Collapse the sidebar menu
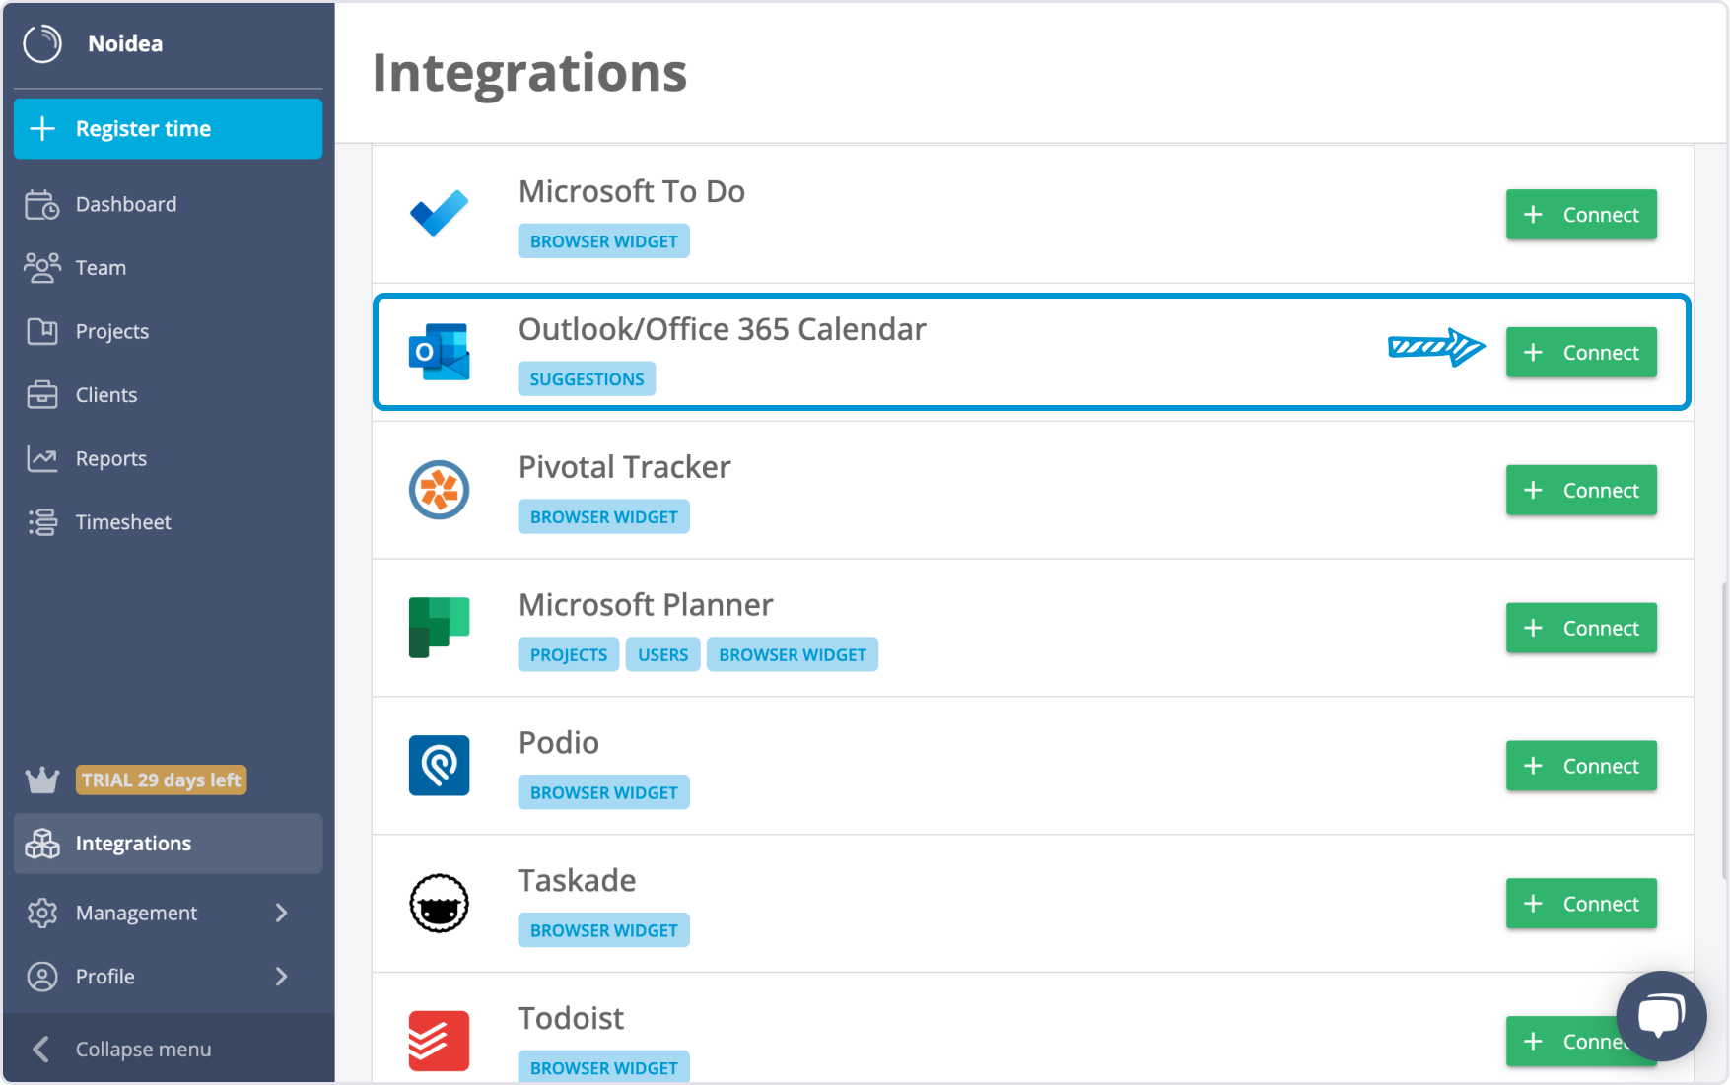The width and height of the screenshot is (1730, 1085). (x=142, y=1048)
